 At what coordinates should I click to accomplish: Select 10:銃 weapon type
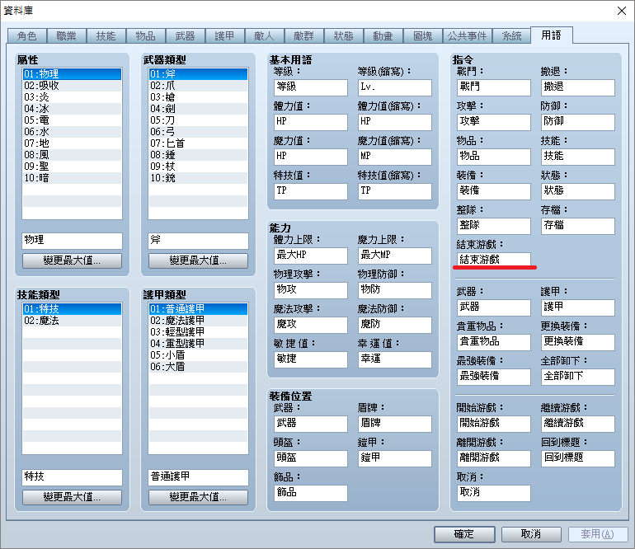click(199, 178)
